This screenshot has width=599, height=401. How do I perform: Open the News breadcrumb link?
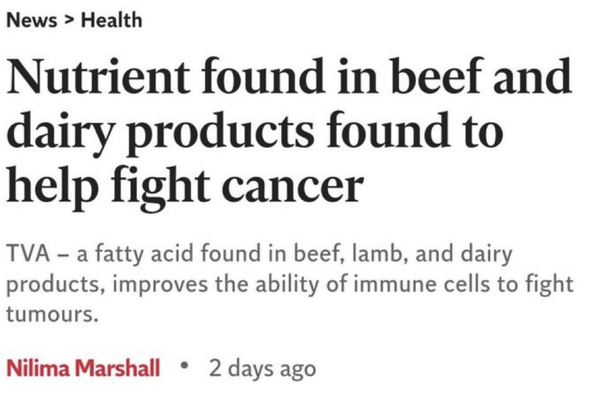point(31,20)
